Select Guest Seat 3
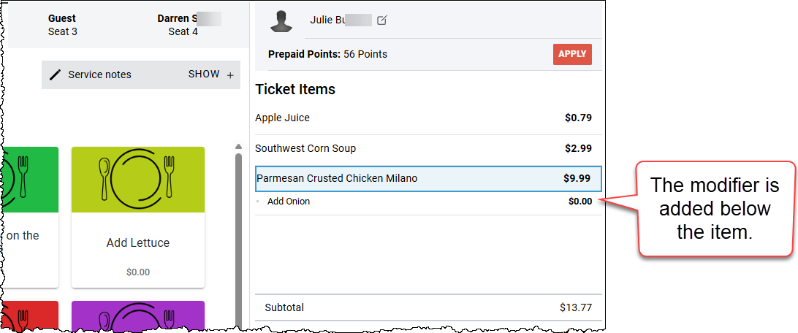Image resolution: width=798 pixels, height=333 pixels. pos(63,25)
